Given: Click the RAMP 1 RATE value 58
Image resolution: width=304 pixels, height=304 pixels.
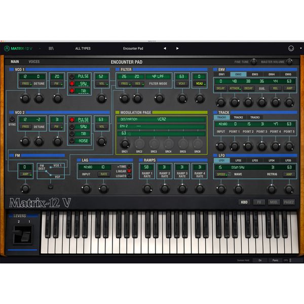Looking at the screenshot, I should coord(147,167).
